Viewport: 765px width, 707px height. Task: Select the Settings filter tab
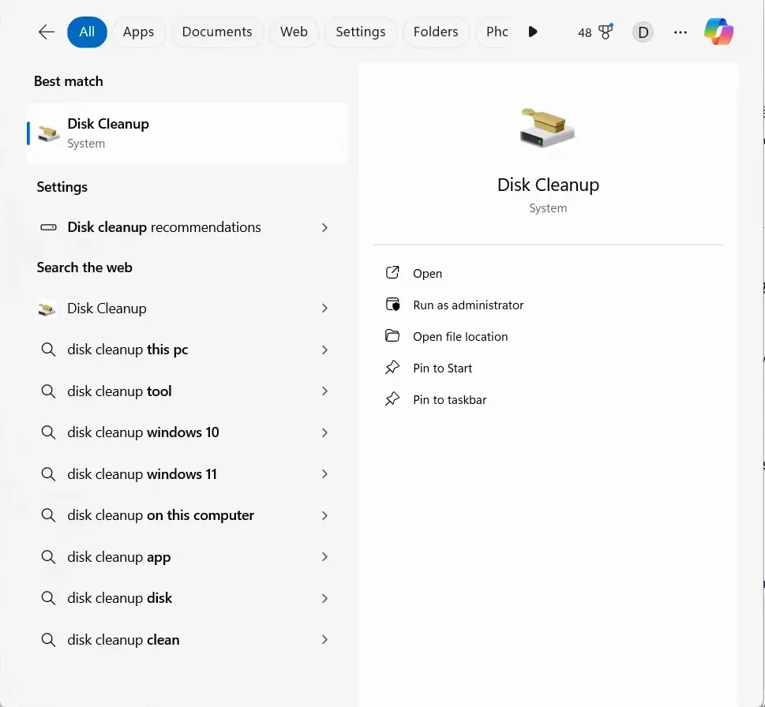click(x=360, y=32)
